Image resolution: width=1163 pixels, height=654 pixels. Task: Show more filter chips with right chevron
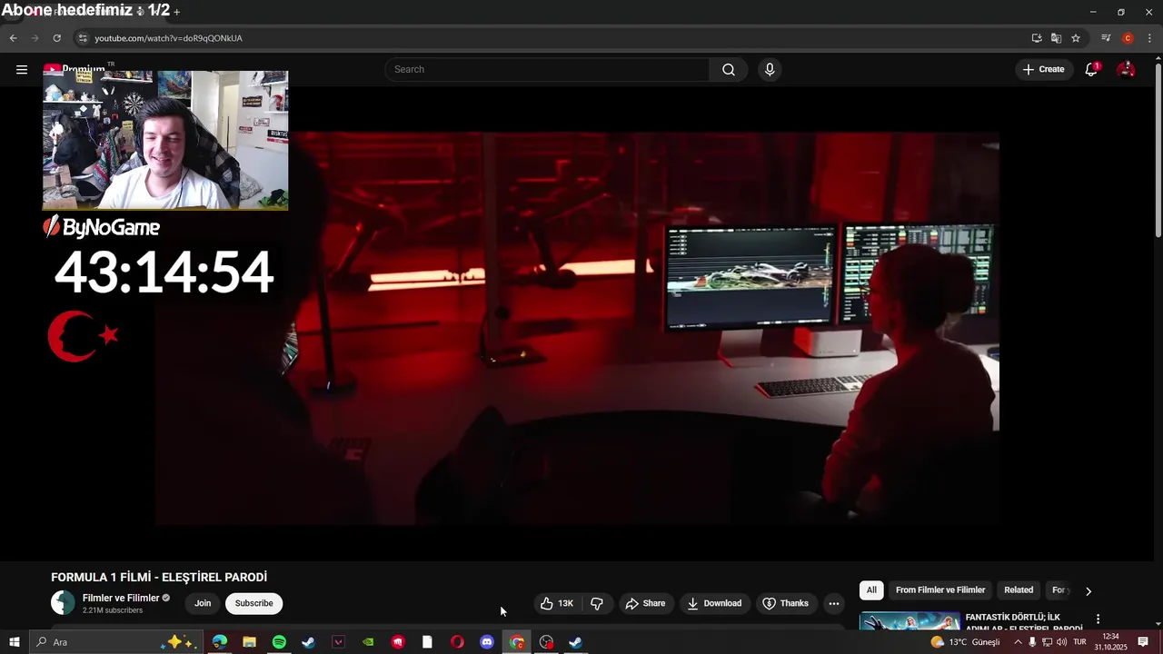pos(1088,591)
